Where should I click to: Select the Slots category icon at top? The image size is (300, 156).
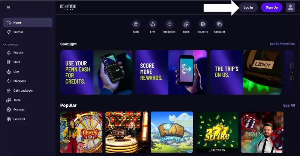[x=136, y=24]
